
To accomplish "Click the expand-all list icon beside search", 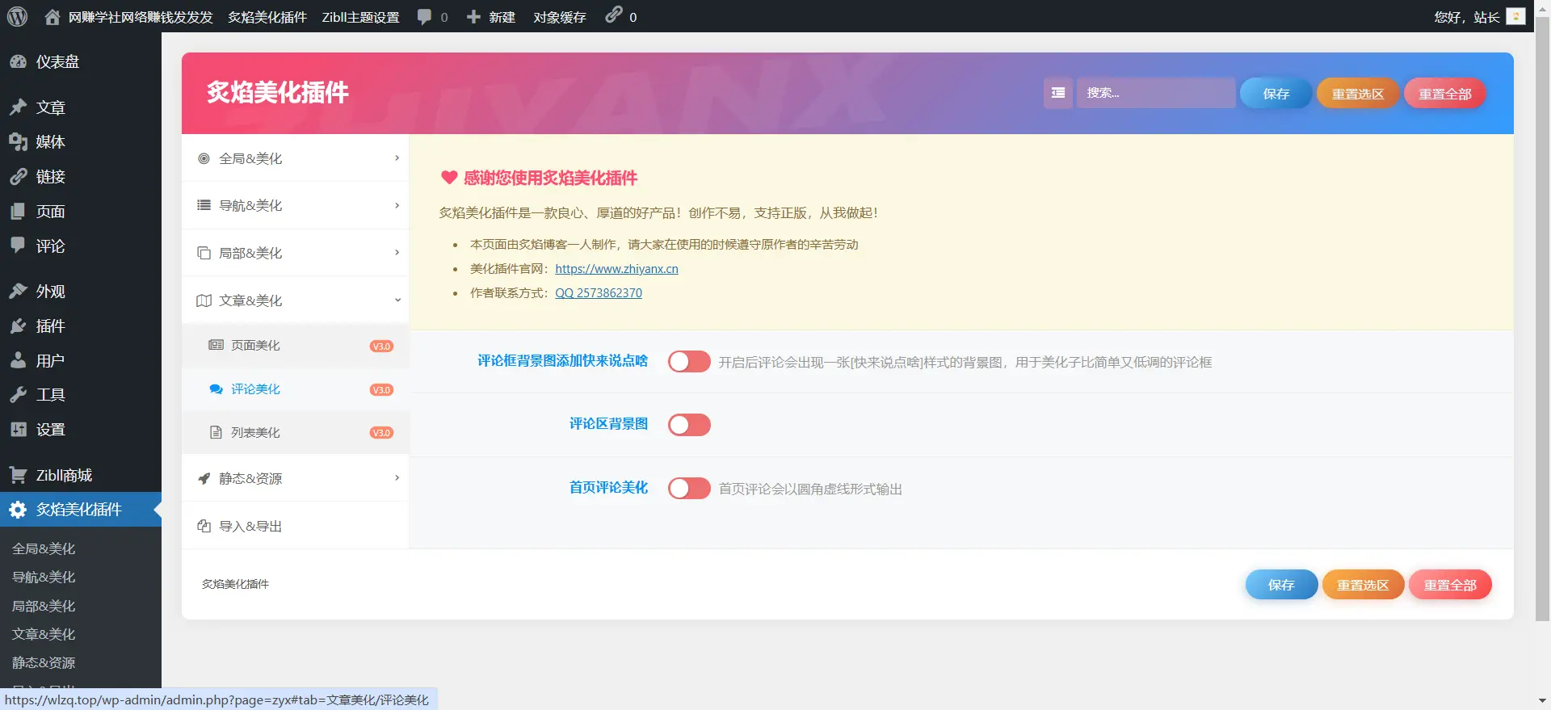I will [x=1057, y=93].
